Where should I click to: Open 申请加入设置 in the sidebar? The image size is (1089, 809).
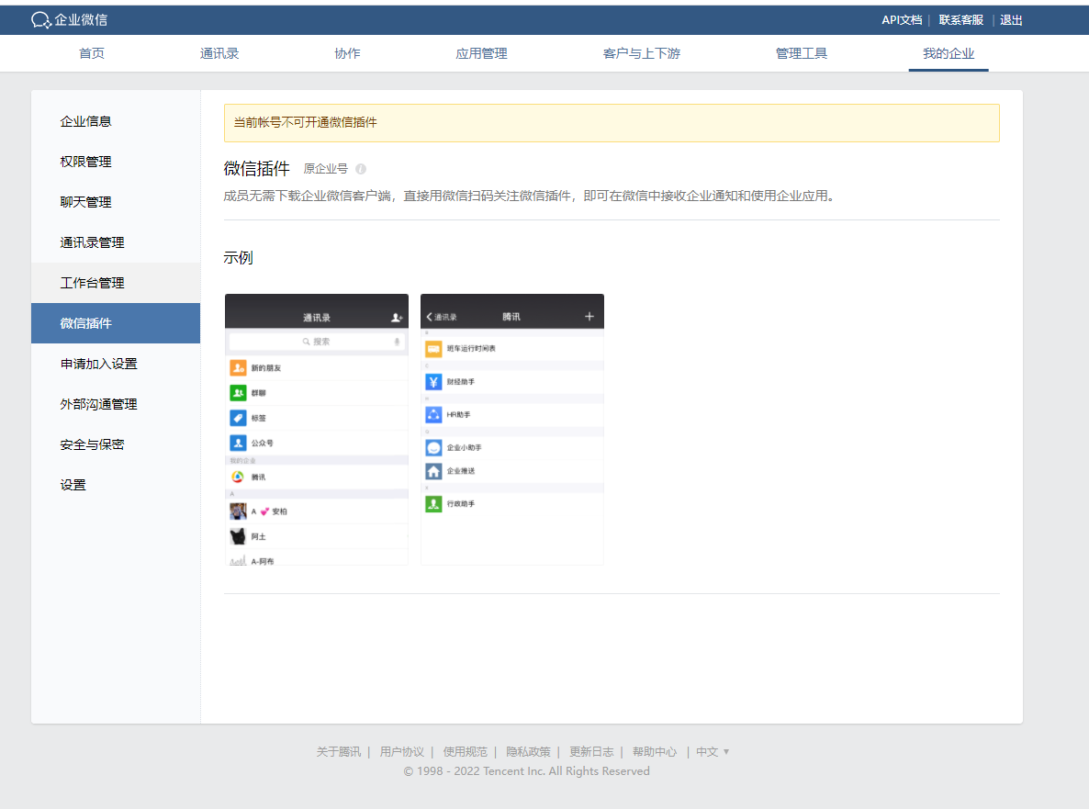(116, 364)
